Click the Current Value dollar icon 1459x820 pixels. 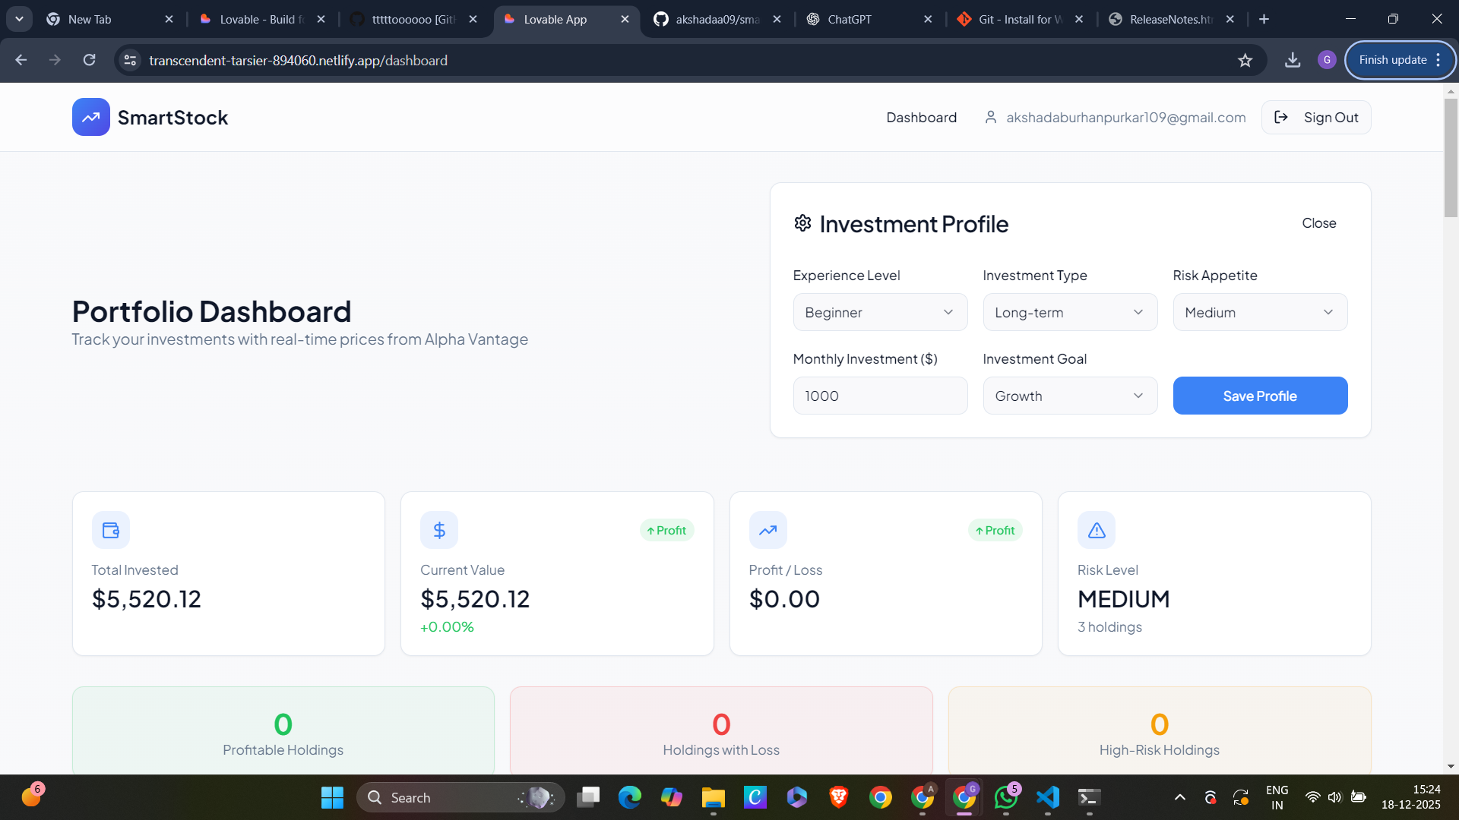(x=439, y=530)
